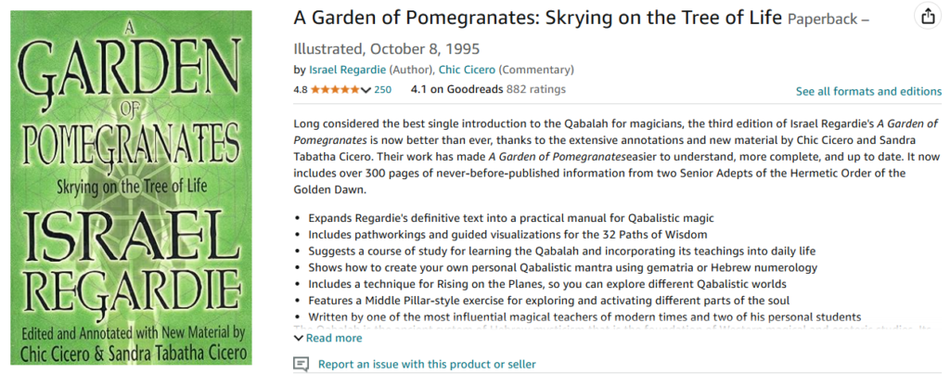
Task: Click the Illustrated, October 8, 1995 edition text
Action: pyautogui.click(x=386, y=48)
